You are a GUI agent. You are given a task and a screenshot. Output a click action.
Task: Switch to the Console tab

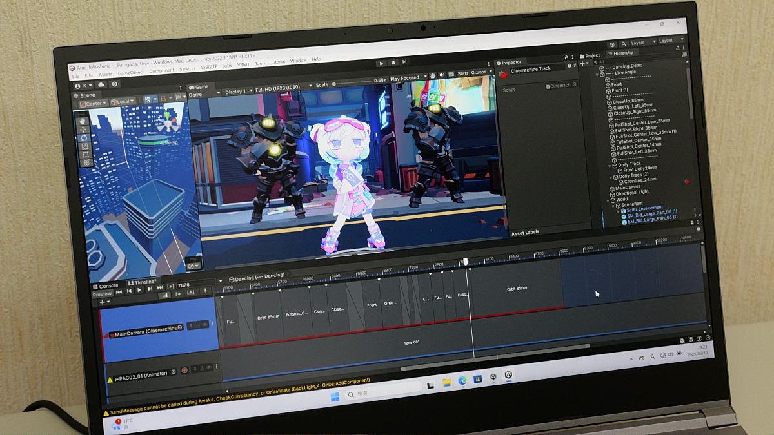pyautogui.click(x=105, y=286)
